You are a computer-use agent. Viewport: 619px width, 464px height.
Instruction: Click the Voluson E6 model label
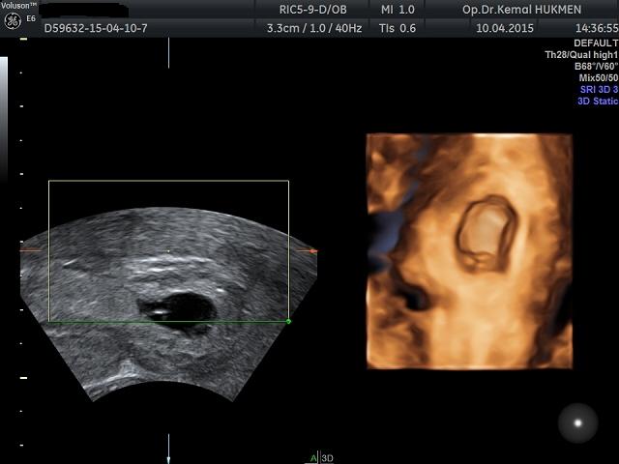tap(19, 11)
